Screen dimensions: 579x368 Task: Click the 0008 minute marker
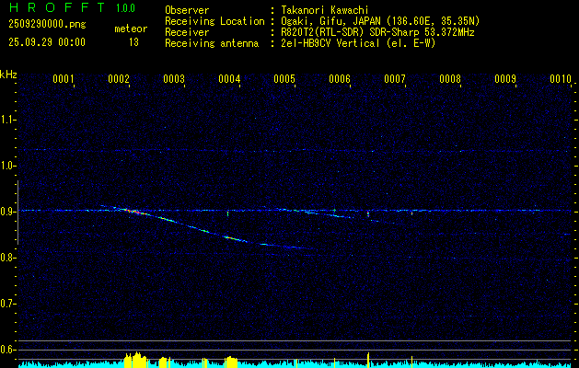pos(450,78)
